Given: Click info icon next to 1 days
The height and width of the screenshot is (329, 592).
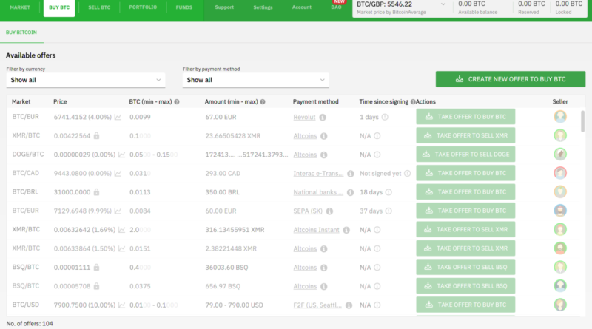Looking at the screenshot, I should [x=385, y=117].
